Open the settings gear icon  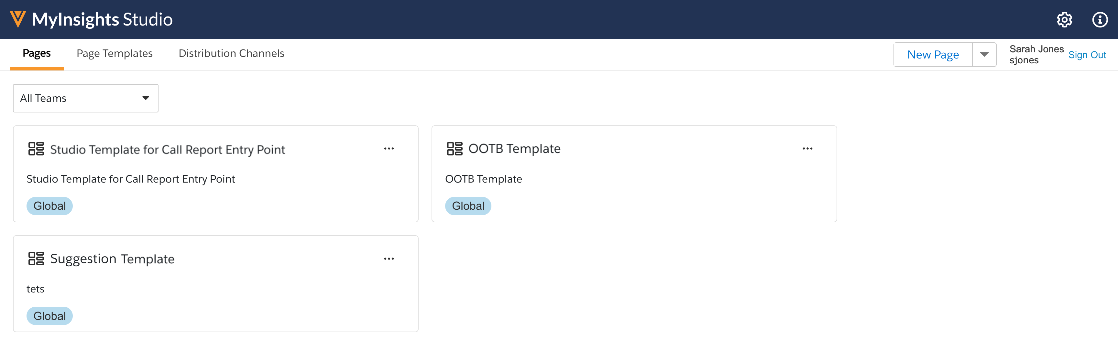(x=1064, y=19)
